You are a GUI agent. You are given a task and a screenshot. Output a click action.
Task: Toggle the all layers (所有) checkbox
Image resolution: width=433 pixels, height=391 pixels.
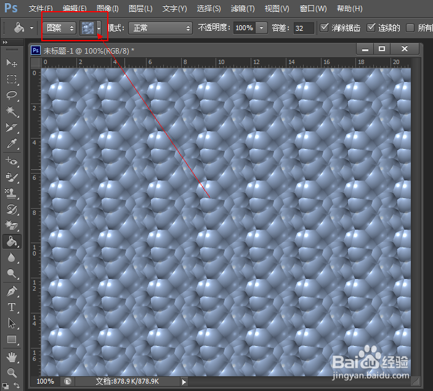tap(410, 28)
